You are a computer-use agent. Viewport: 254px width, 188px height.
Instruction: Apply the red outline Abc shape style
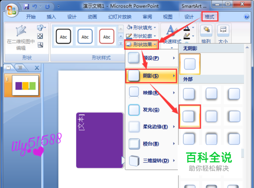[107, 36]
